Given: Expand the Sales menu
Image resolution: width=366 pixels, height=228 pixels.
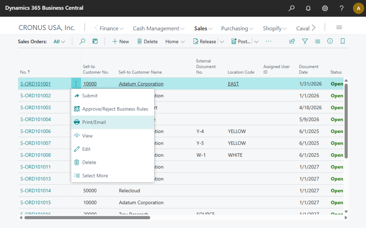Looking at the screenshot, I should pyautogui.click(x=203, y=28).
